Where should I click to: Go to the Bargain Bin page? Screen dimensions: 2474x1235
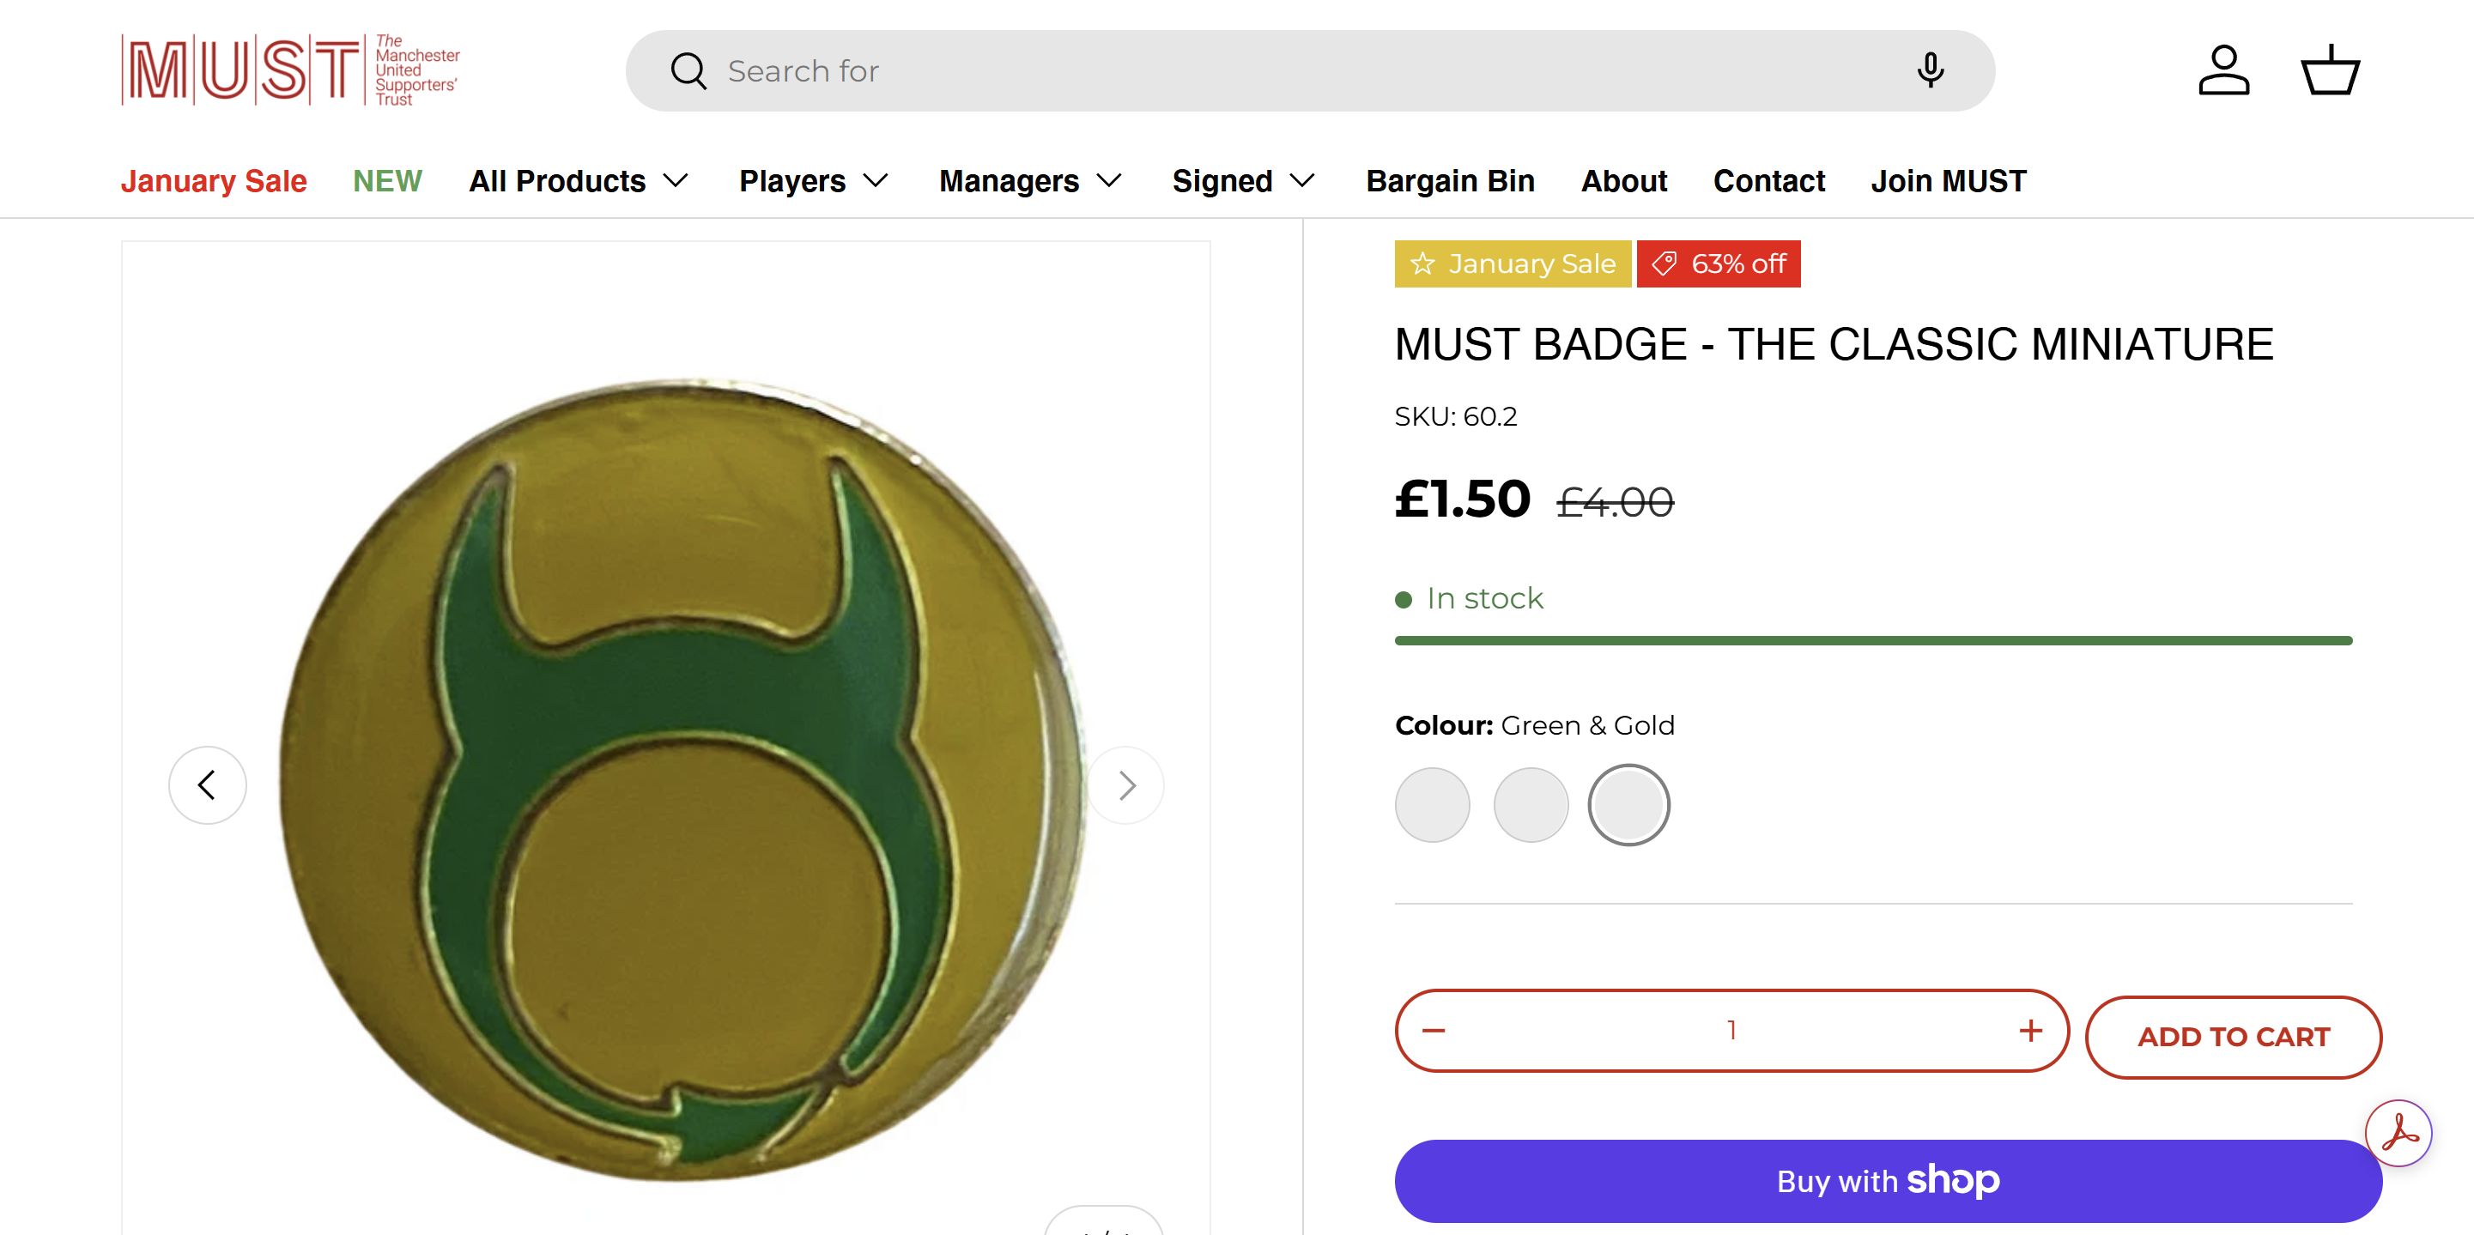[1450, 180]
